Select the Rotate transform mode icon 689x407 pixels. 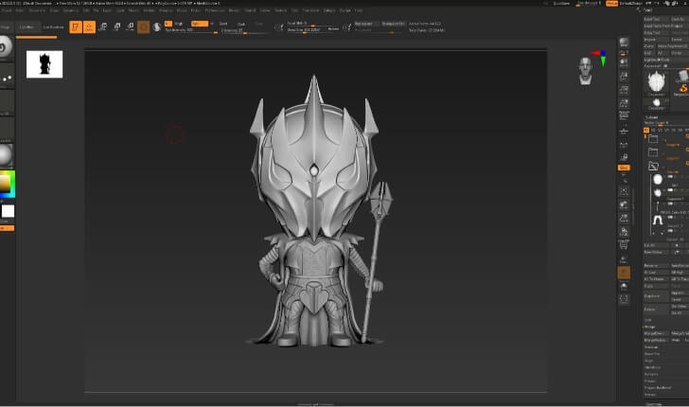click(130, 27)
